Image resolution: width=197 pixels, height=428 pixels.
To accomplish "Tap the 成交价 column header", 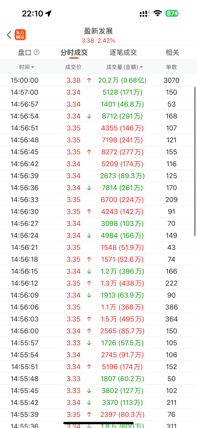I will tap(73, 67).
